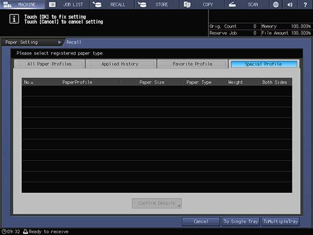This screenshot has width=313, height=235.
Task: Click the Paper Type column header
Action: click(199, 82)
